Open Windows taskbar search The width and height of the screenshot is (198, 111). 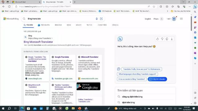point(9,109)
